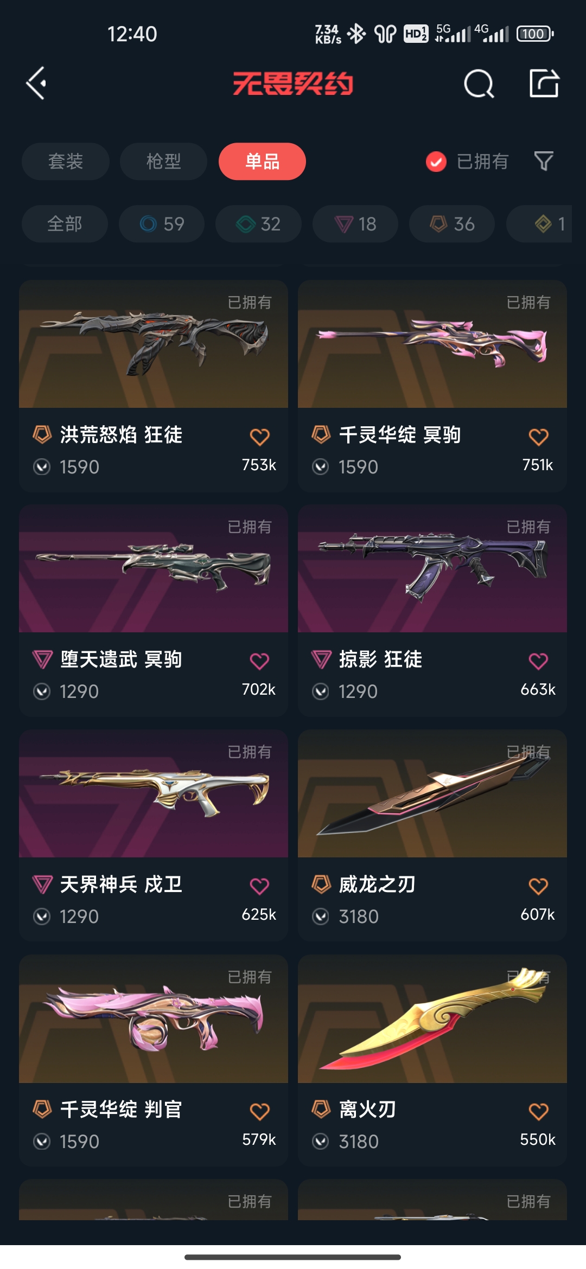Viewport: 586px width, 1269px height.
Task: Tap the back arrow icon
Action: coord(36,84)
